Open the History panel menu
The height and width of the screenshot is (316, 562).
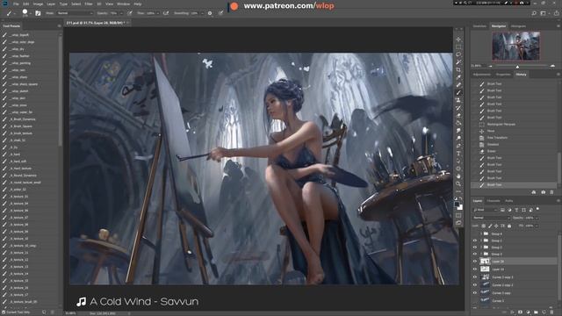click(558, 75)
